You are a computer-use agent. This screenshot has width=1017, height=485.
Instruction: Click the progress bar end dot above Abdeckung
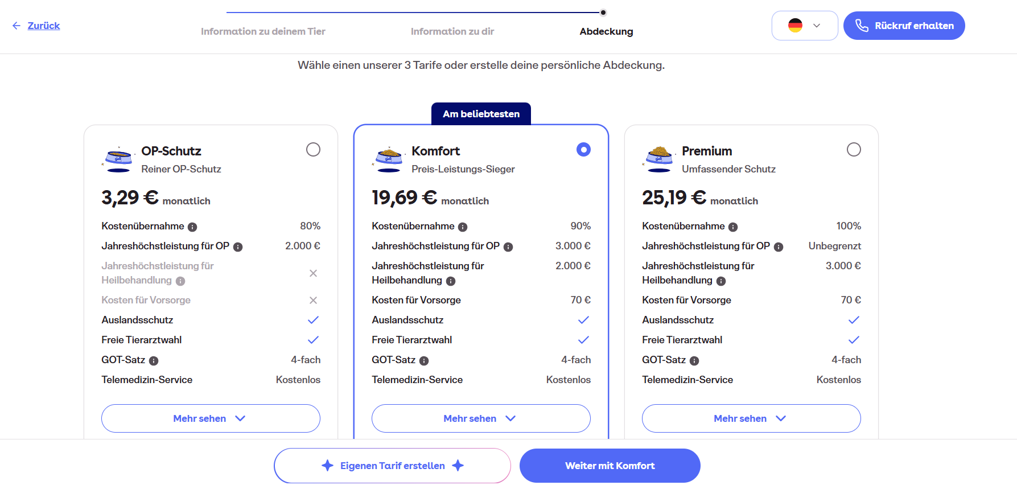pyautogui.click(x=603, y=13)
